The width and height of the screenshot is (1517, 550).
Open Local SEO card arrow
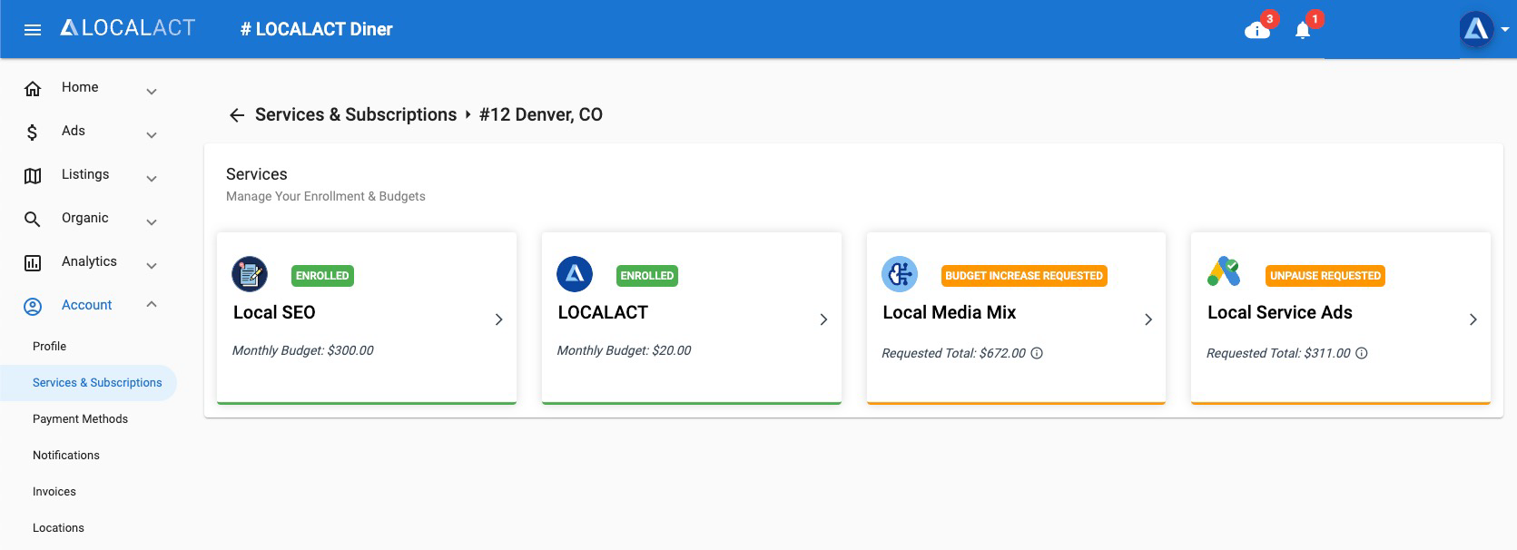point(498,319)
